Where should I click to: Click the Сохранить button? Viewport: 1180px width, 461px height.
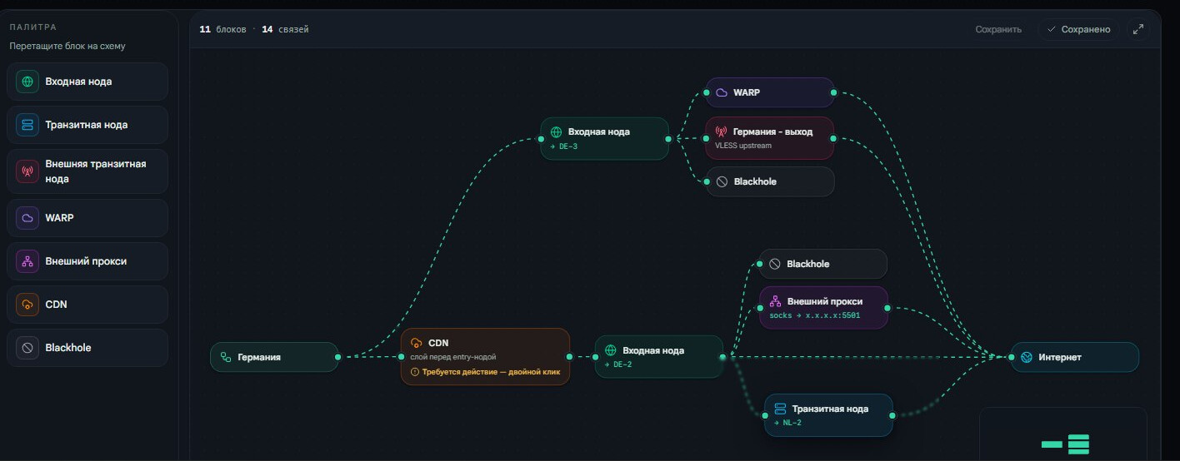pyautogui.click(x=998, y=29)
